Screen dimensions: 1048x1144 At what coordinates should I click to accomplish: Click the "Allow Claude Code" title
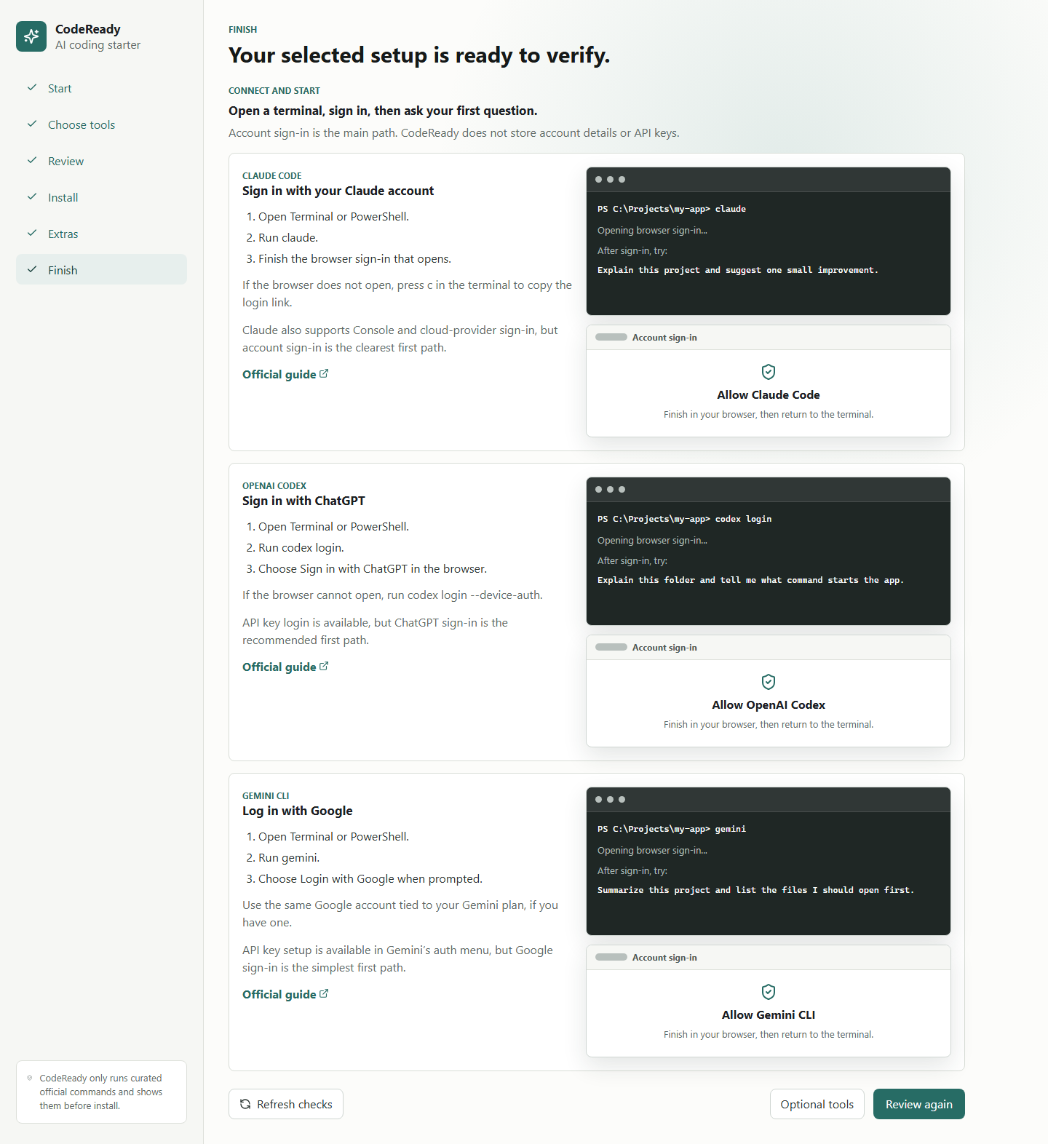[769, 394]
